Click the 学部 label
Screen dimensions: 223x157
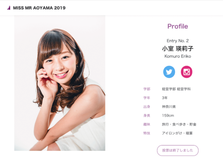pyautogui.click(x=147, y=89)
